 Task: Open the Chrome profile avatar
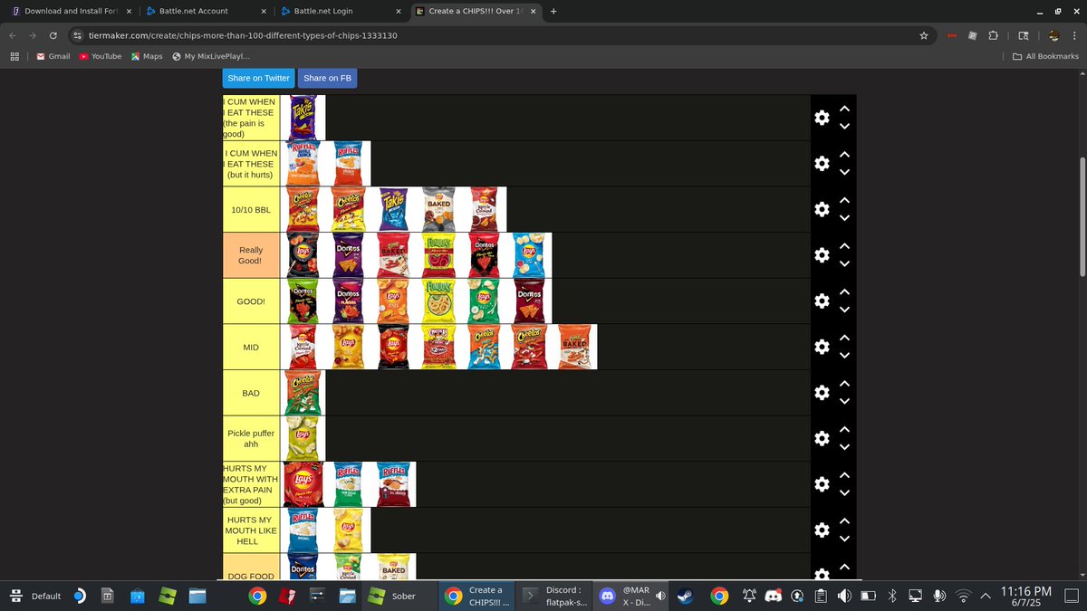[x=1053, y=35]
